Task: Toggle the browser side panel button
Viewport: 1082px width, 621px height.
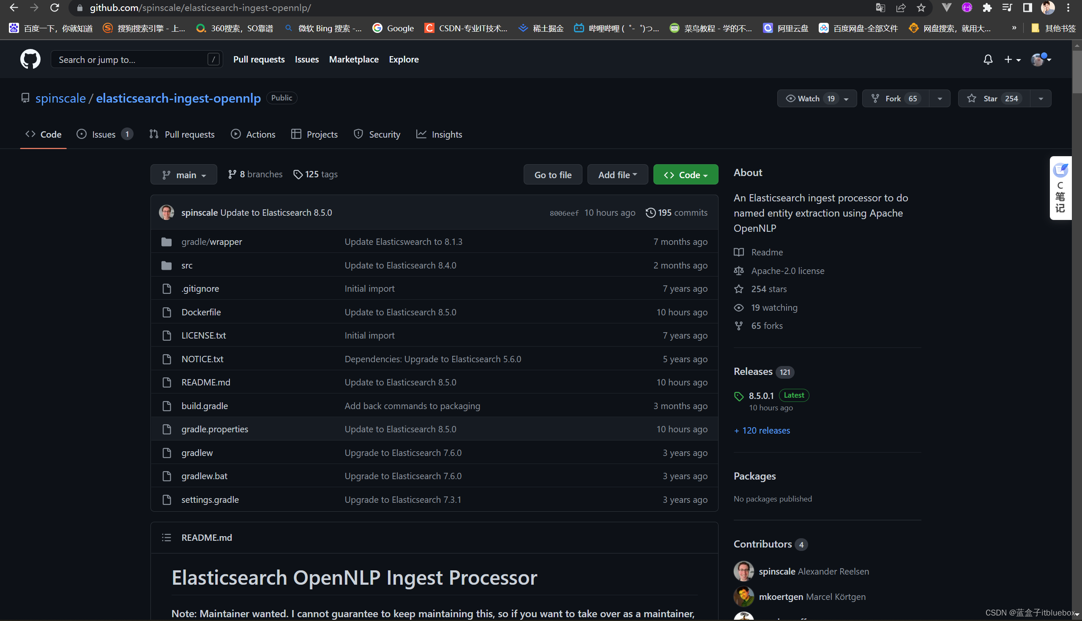Action: 1027,8
